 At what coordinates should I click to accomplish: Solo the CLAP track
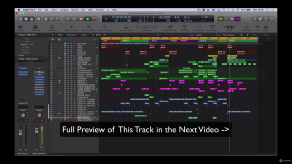click(68, 56)
